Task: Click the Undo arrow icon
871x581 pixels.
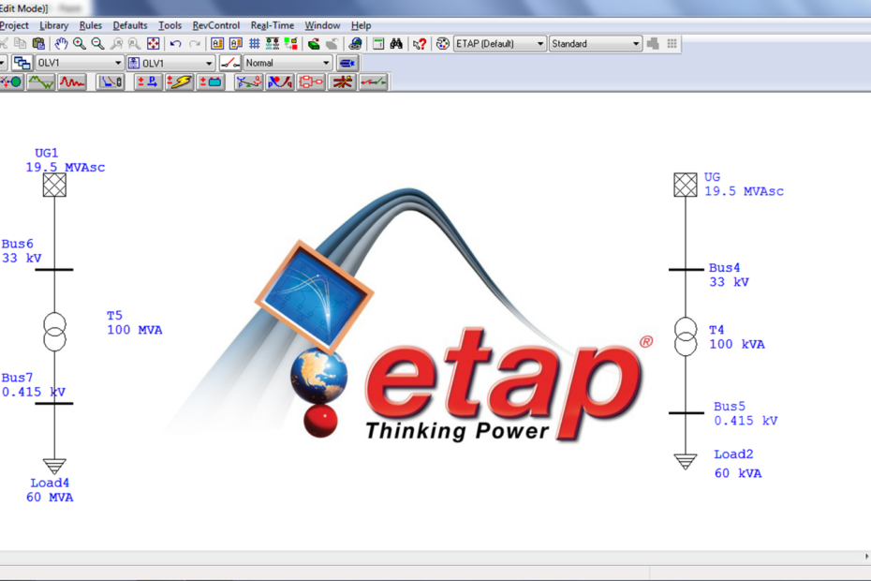Action: pyautogui.click(x=175, y=43)
